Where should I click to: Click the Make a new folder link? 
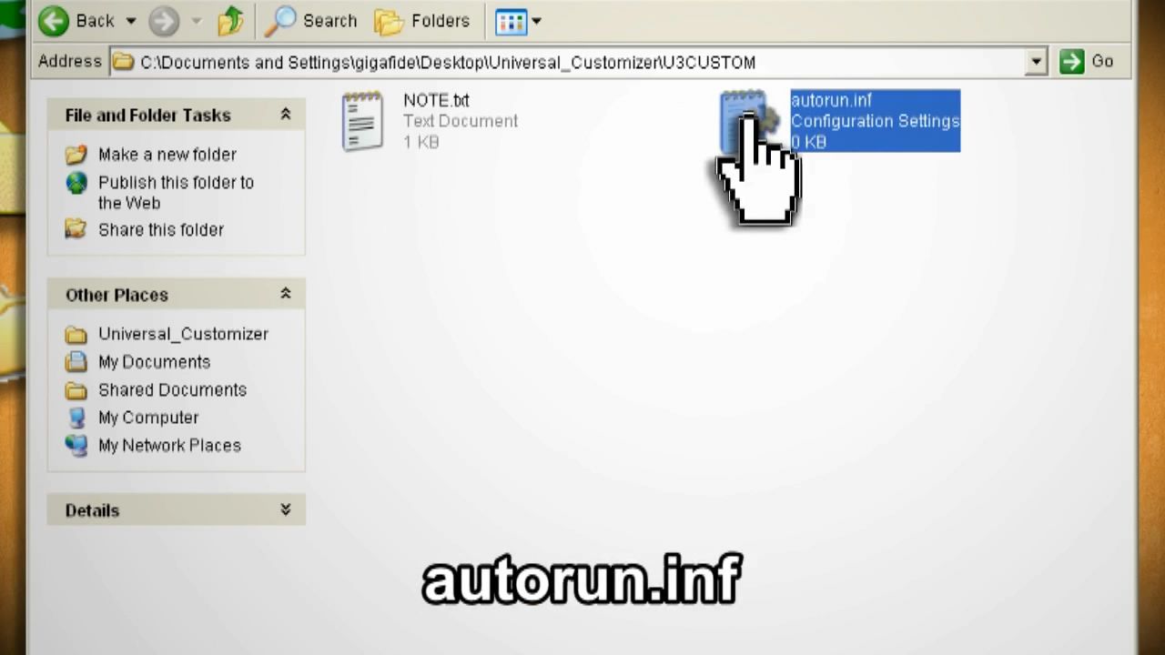[167, 155]
